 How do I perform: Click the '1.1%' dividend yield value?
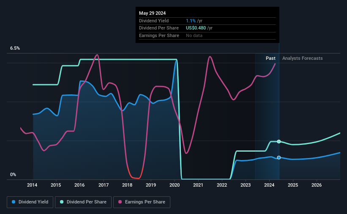click(191, 21)
